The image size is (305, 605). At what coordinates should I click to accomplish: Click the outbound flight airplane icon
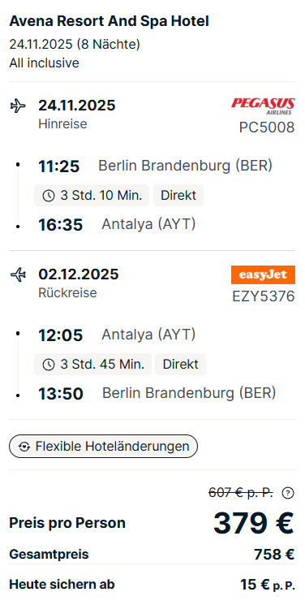[18, 106]
